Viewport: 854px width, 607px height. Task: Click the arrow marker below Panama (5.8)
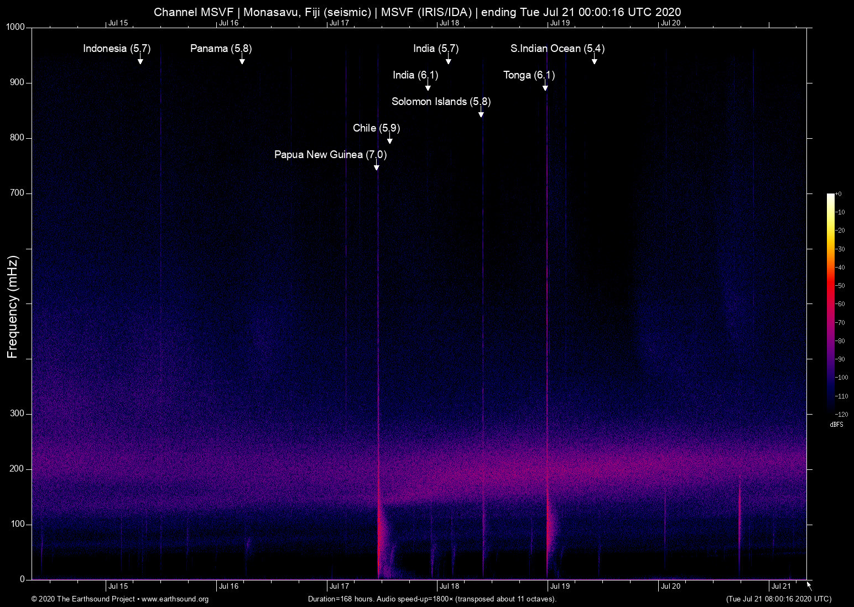pos(242,60)
